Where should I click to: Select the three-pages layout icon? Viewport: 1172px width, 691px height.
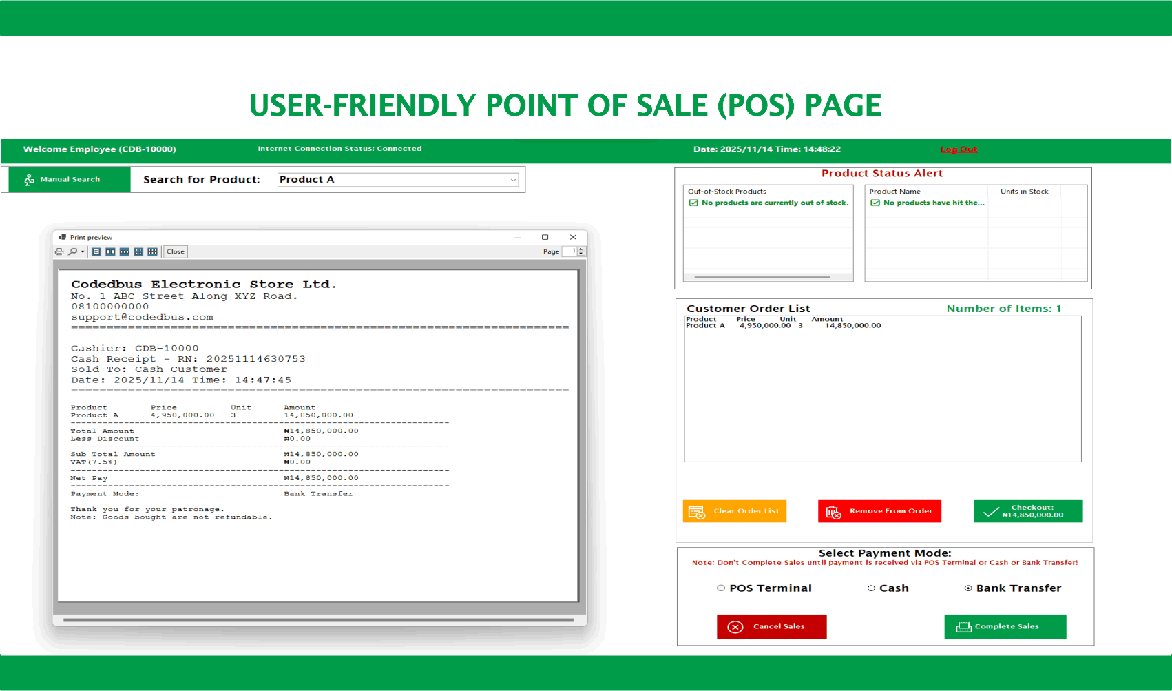[x=125, y=252]
